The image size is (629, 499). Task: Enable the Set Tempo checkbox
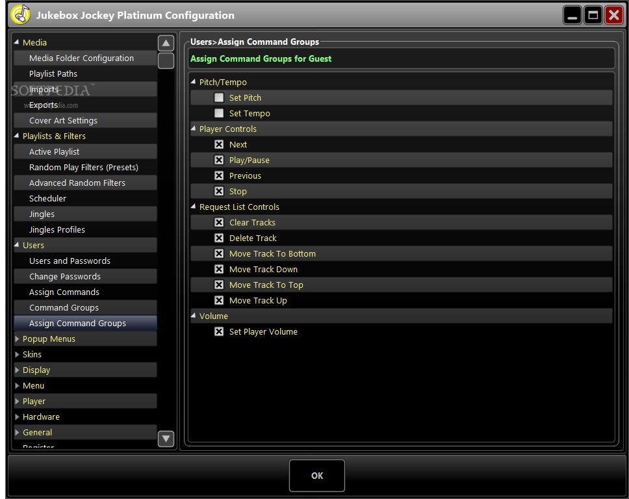[x=219, y=113]
